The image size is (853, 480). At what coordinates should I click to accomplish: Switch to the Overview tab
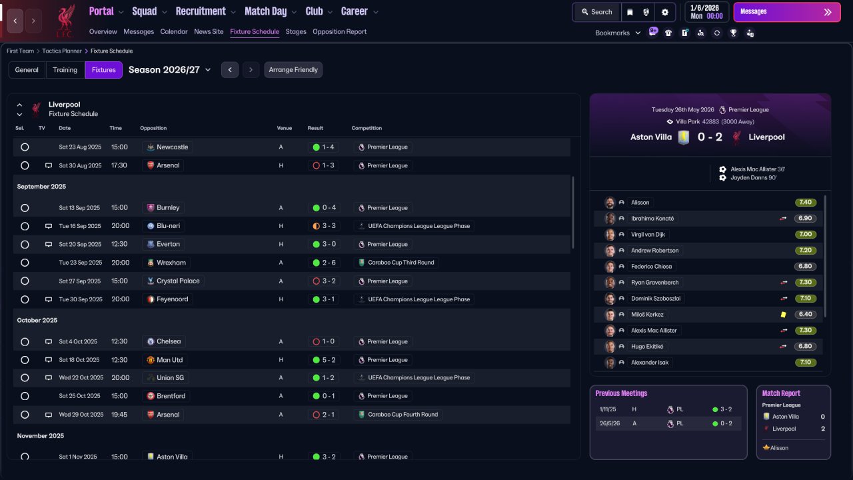coord(103,32)
